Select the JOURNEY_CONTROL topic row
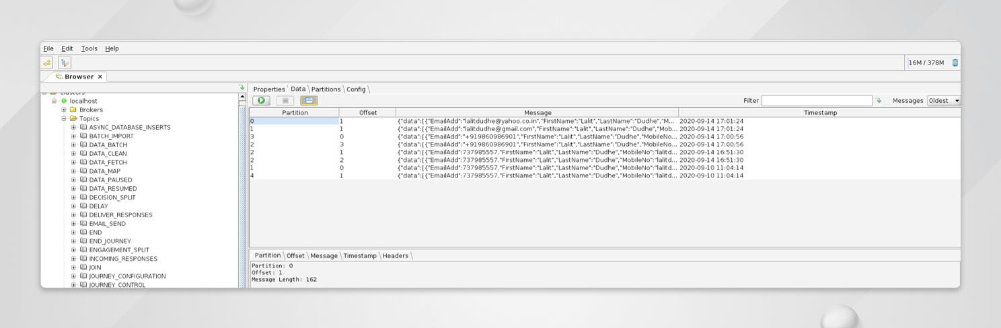 [x=117, y=284]
